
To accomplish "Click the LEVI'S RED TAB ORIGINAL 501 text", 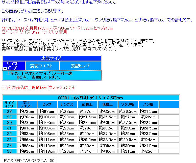I will tap(29, 160).
